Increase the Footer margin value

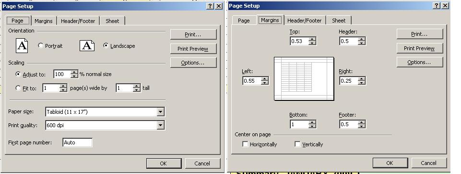click(362, 122)
